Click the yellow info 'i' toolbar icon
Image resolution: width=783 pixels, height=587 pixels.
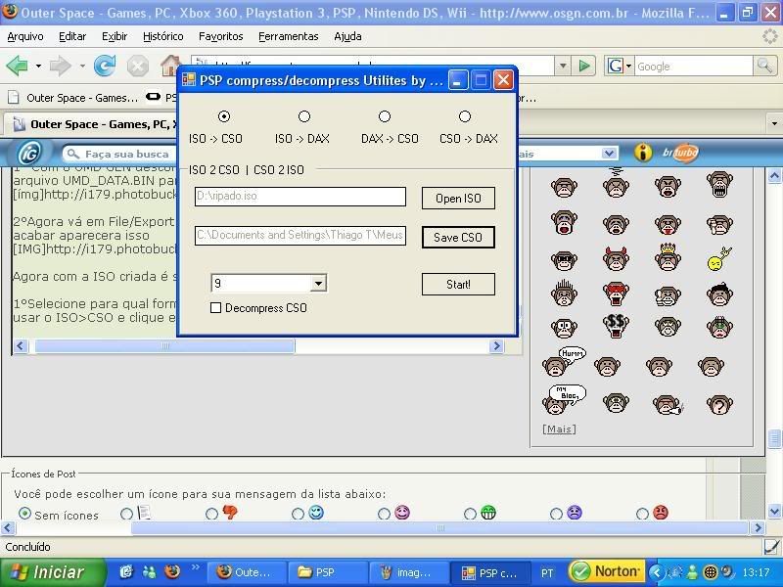coord(643,153)
